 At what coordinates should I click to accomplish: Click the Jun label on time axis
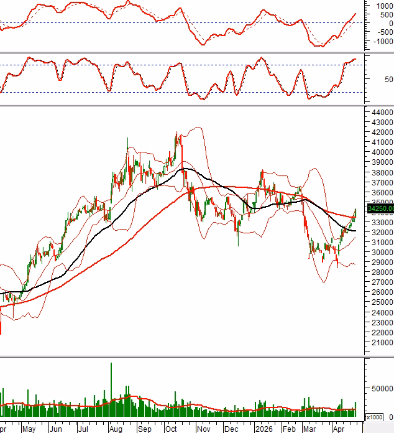point(56,429)
